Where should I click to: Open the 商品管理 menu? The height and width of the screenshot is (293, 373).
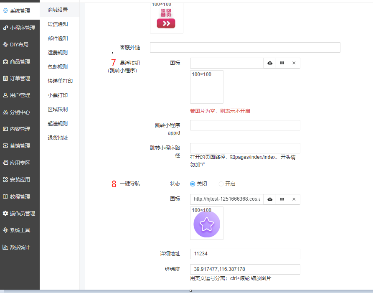20,62
